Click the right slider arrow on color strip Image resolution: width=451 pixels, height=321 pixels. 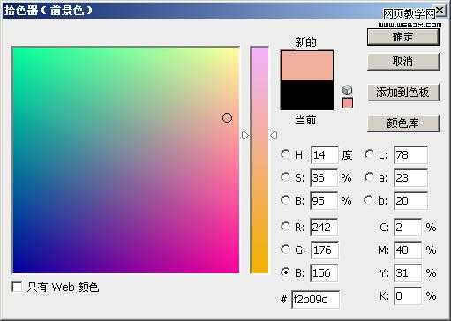[x=274, y=136]
